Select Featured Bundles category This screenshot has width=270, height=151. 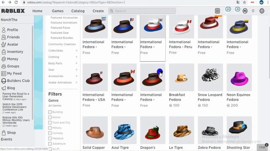pos(62,38)
